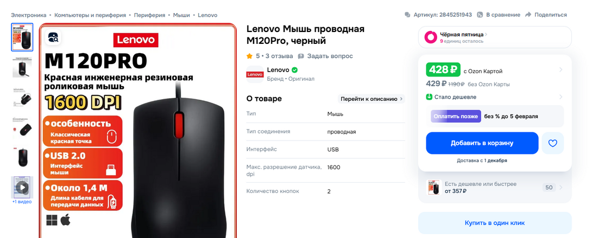Screen dimensions: 592x238
Task: Click the green verified brand checkmark
Action: point(295,70)
